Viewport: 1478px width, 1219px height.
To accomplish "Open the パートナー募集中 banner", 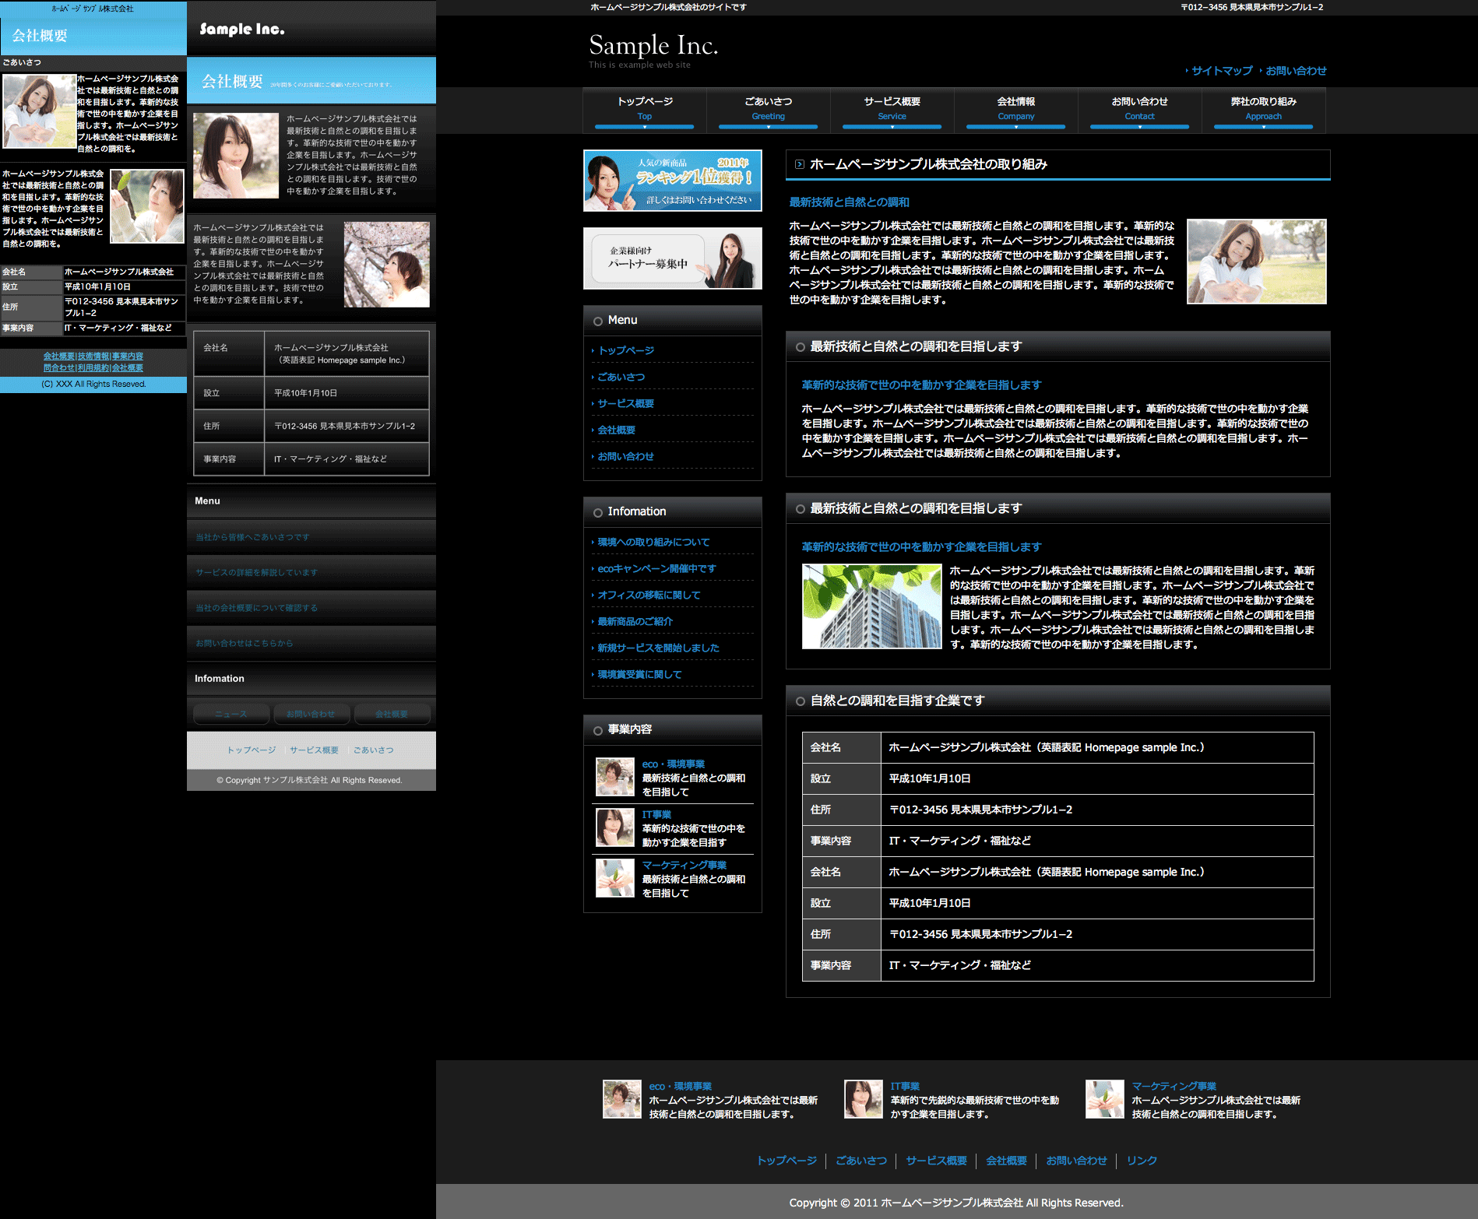I will [672, 258].
